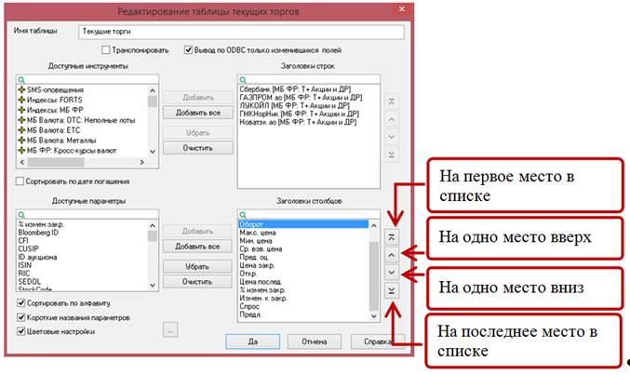This screenshot has width=630, height=375.
Task: Click search icon above available instruments list
Action: pos(20,79)
